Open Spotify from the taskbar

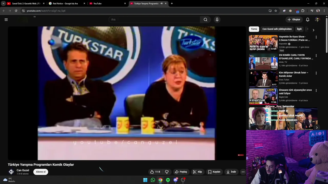(168, 180)
